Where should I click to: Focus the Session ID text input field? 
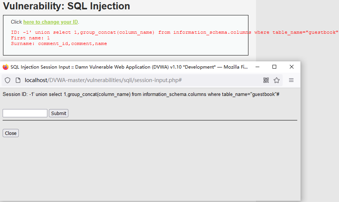point(25,113)
